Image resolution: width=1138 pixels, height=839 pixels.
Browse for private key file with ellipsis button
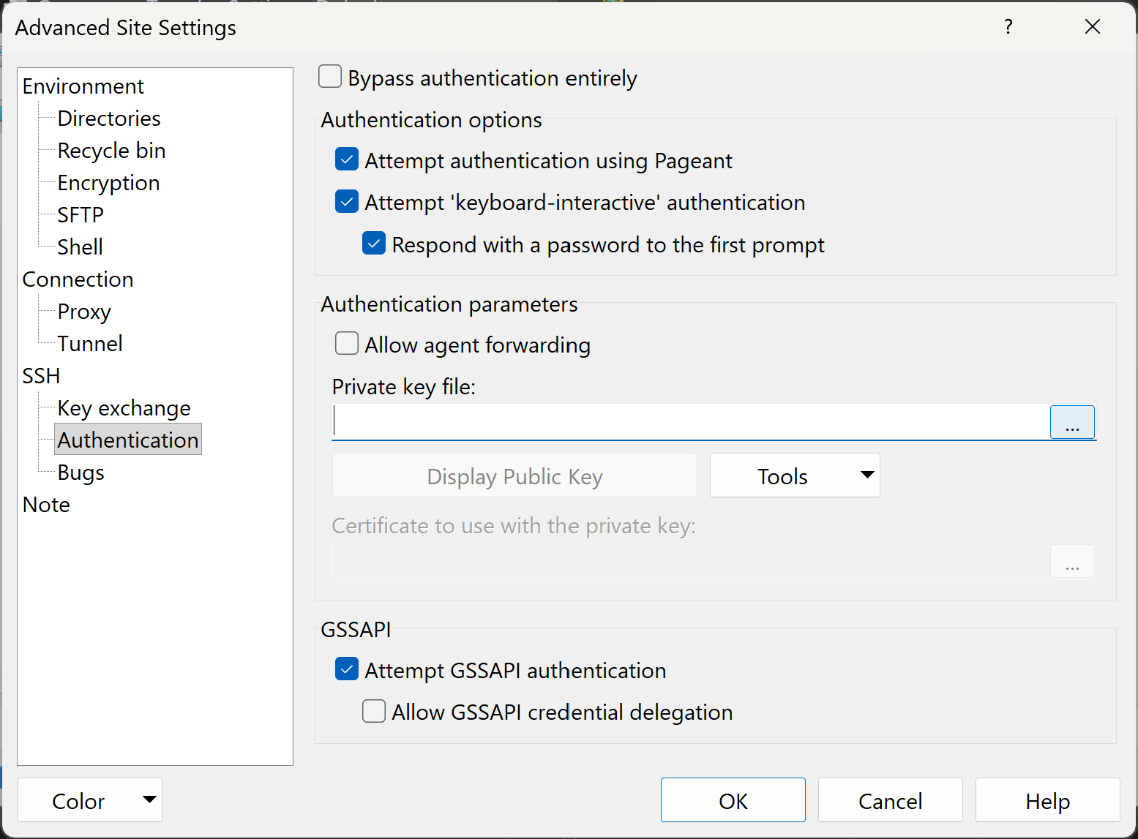point(1072,422)
